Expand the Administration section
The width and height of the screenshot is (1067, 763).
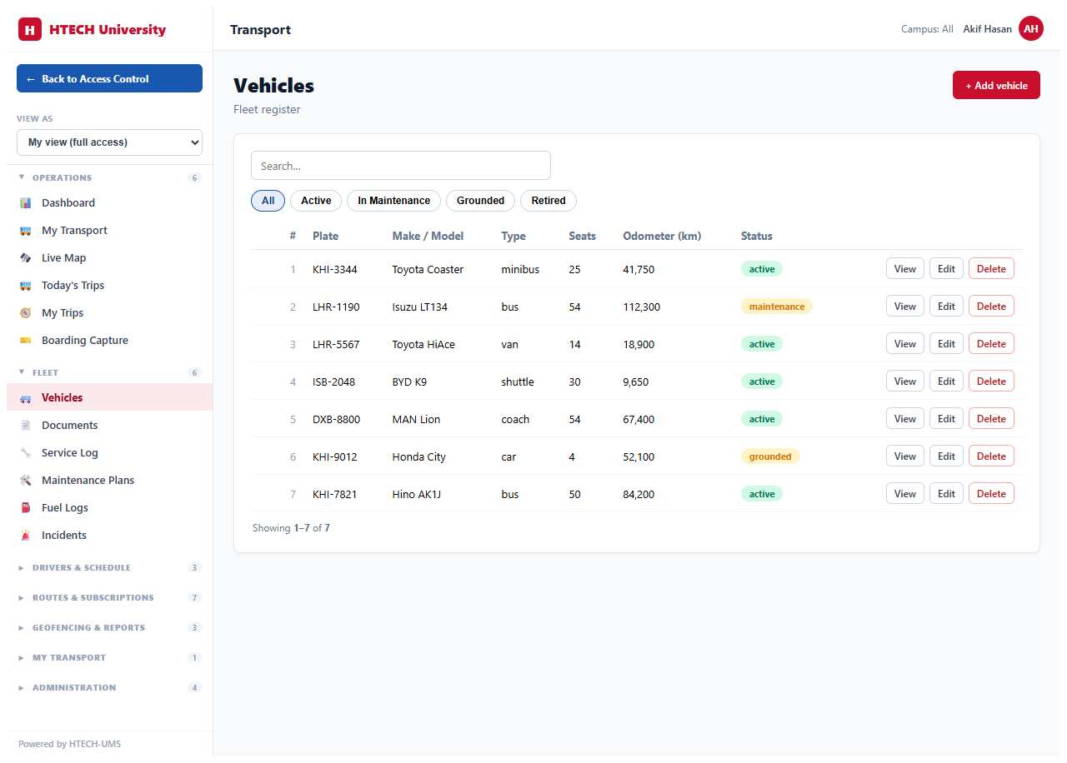tap(109, 688)
